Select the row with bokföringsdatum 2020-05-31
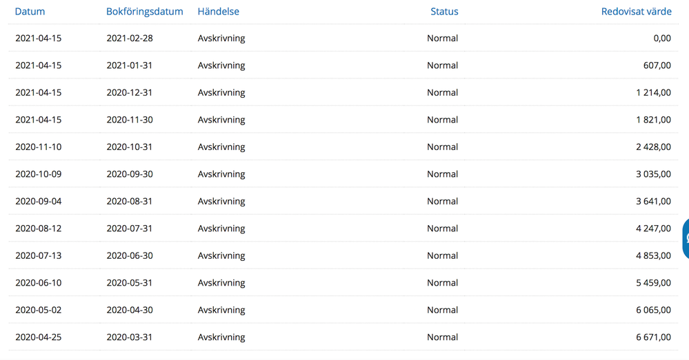 pos(130,283)
